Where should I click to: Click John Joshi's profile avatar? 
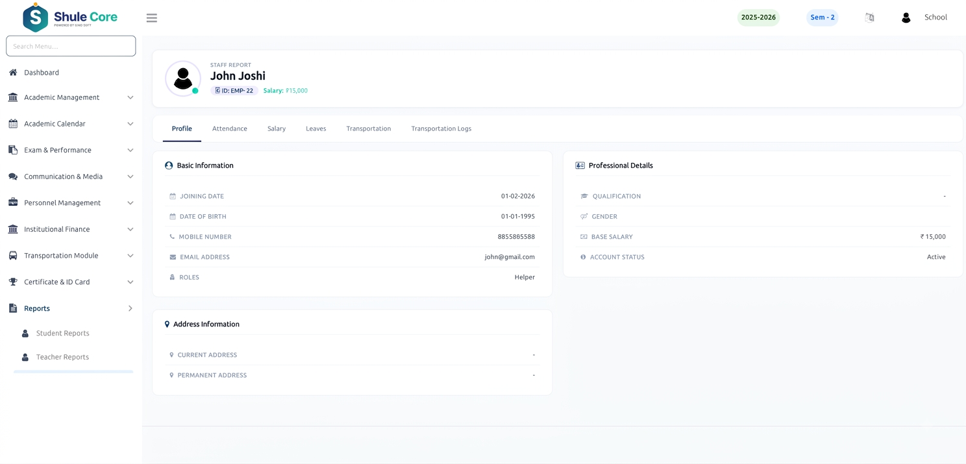click(x=183, y=79)
